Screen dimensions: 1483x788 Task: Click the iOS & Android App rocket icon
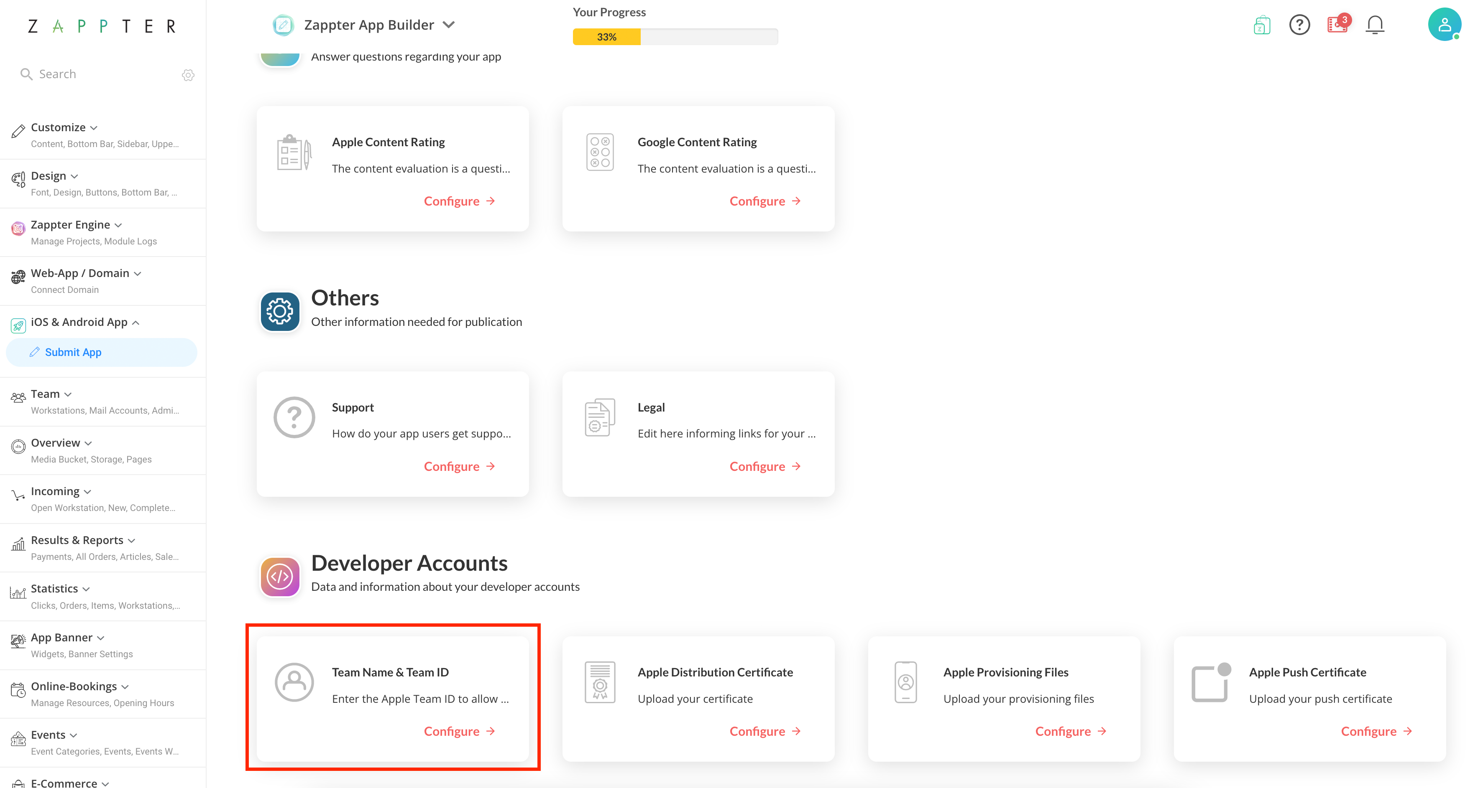tap(18, 325)
